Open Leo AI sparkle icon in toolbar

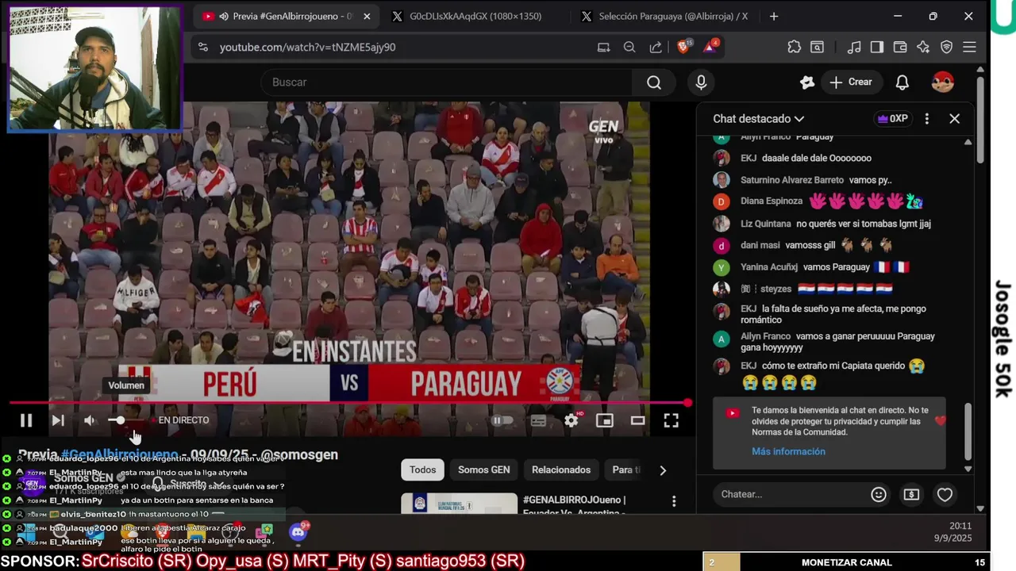click(x=923, y=48)
